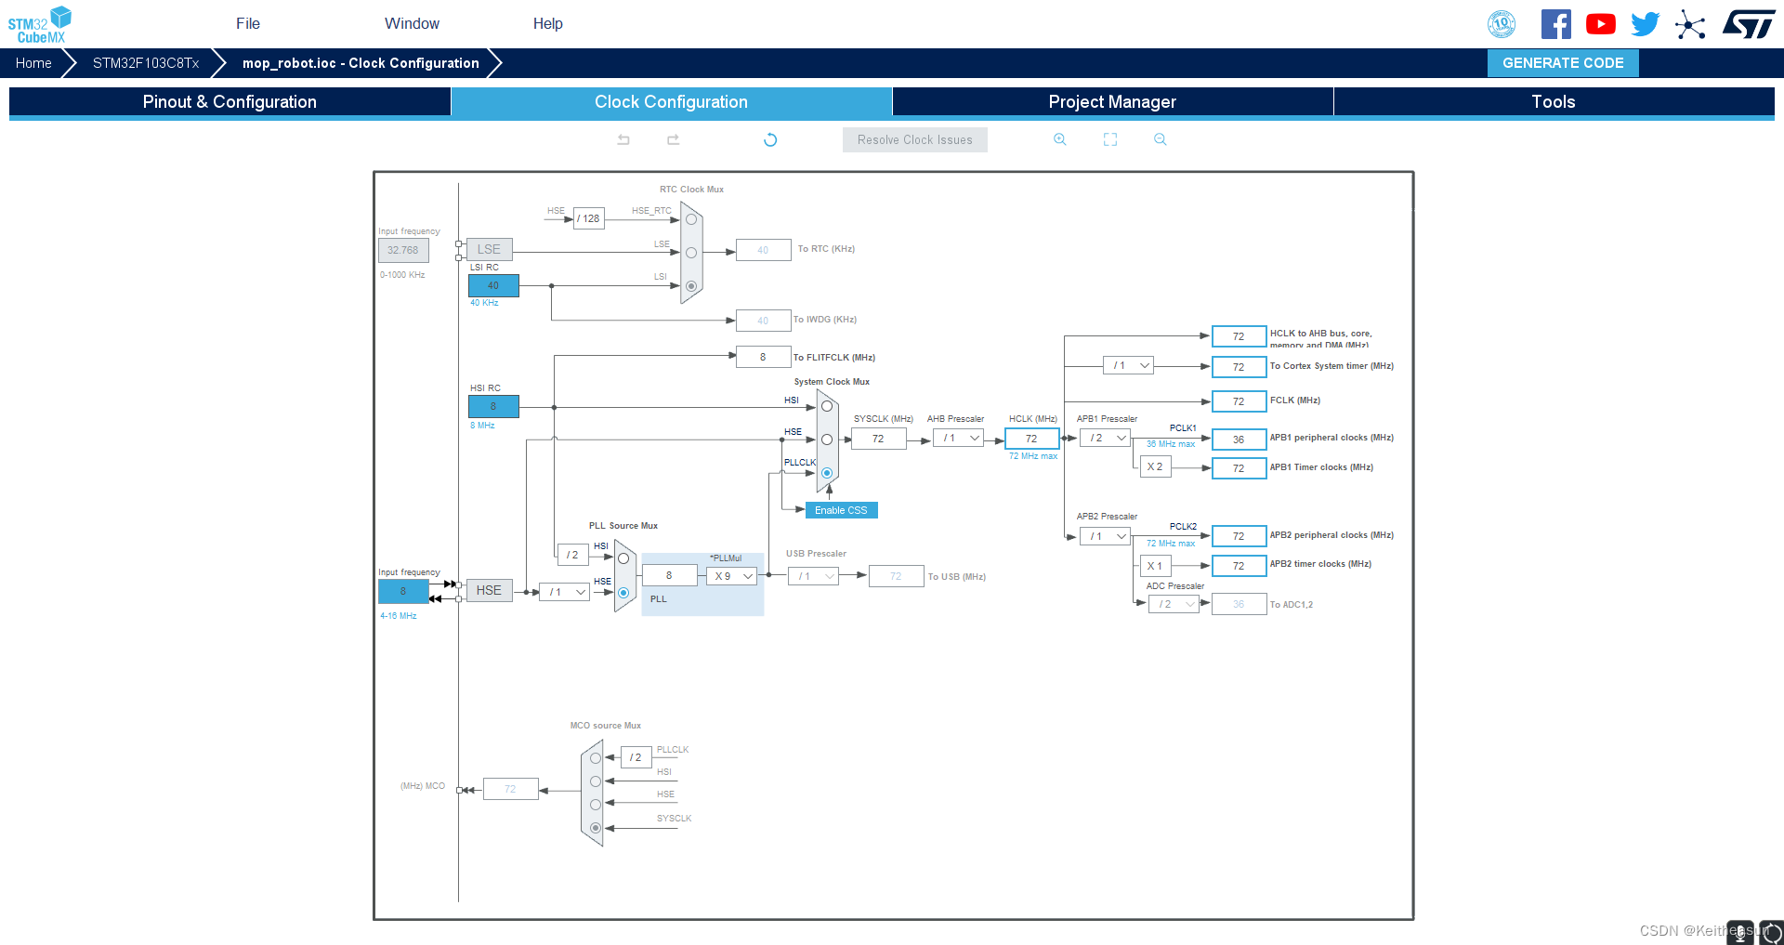The width and height of the screenshot is (1784, 945).
Task: Undo the last clock change
Action: coord(623,139)
